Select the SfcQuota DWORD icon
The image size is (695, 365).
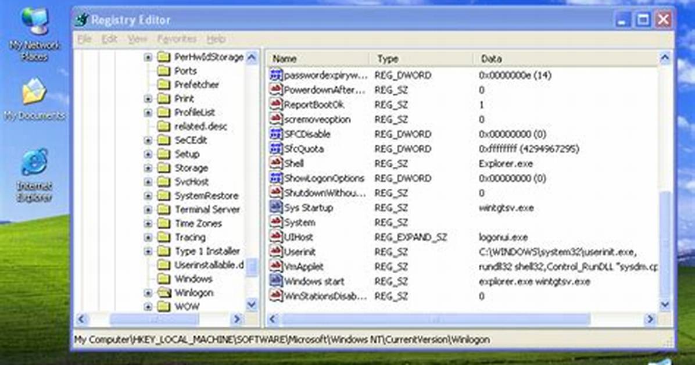[275, 149]
